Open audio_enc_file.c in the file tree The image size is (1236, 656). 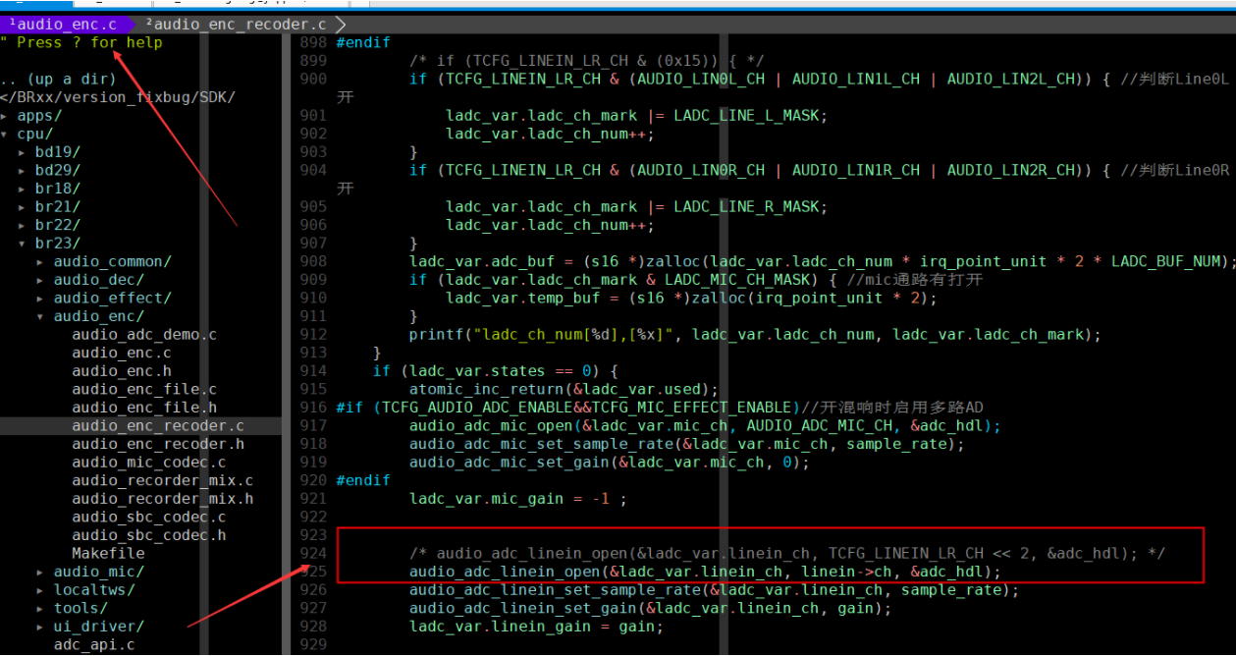coord(144,390)
